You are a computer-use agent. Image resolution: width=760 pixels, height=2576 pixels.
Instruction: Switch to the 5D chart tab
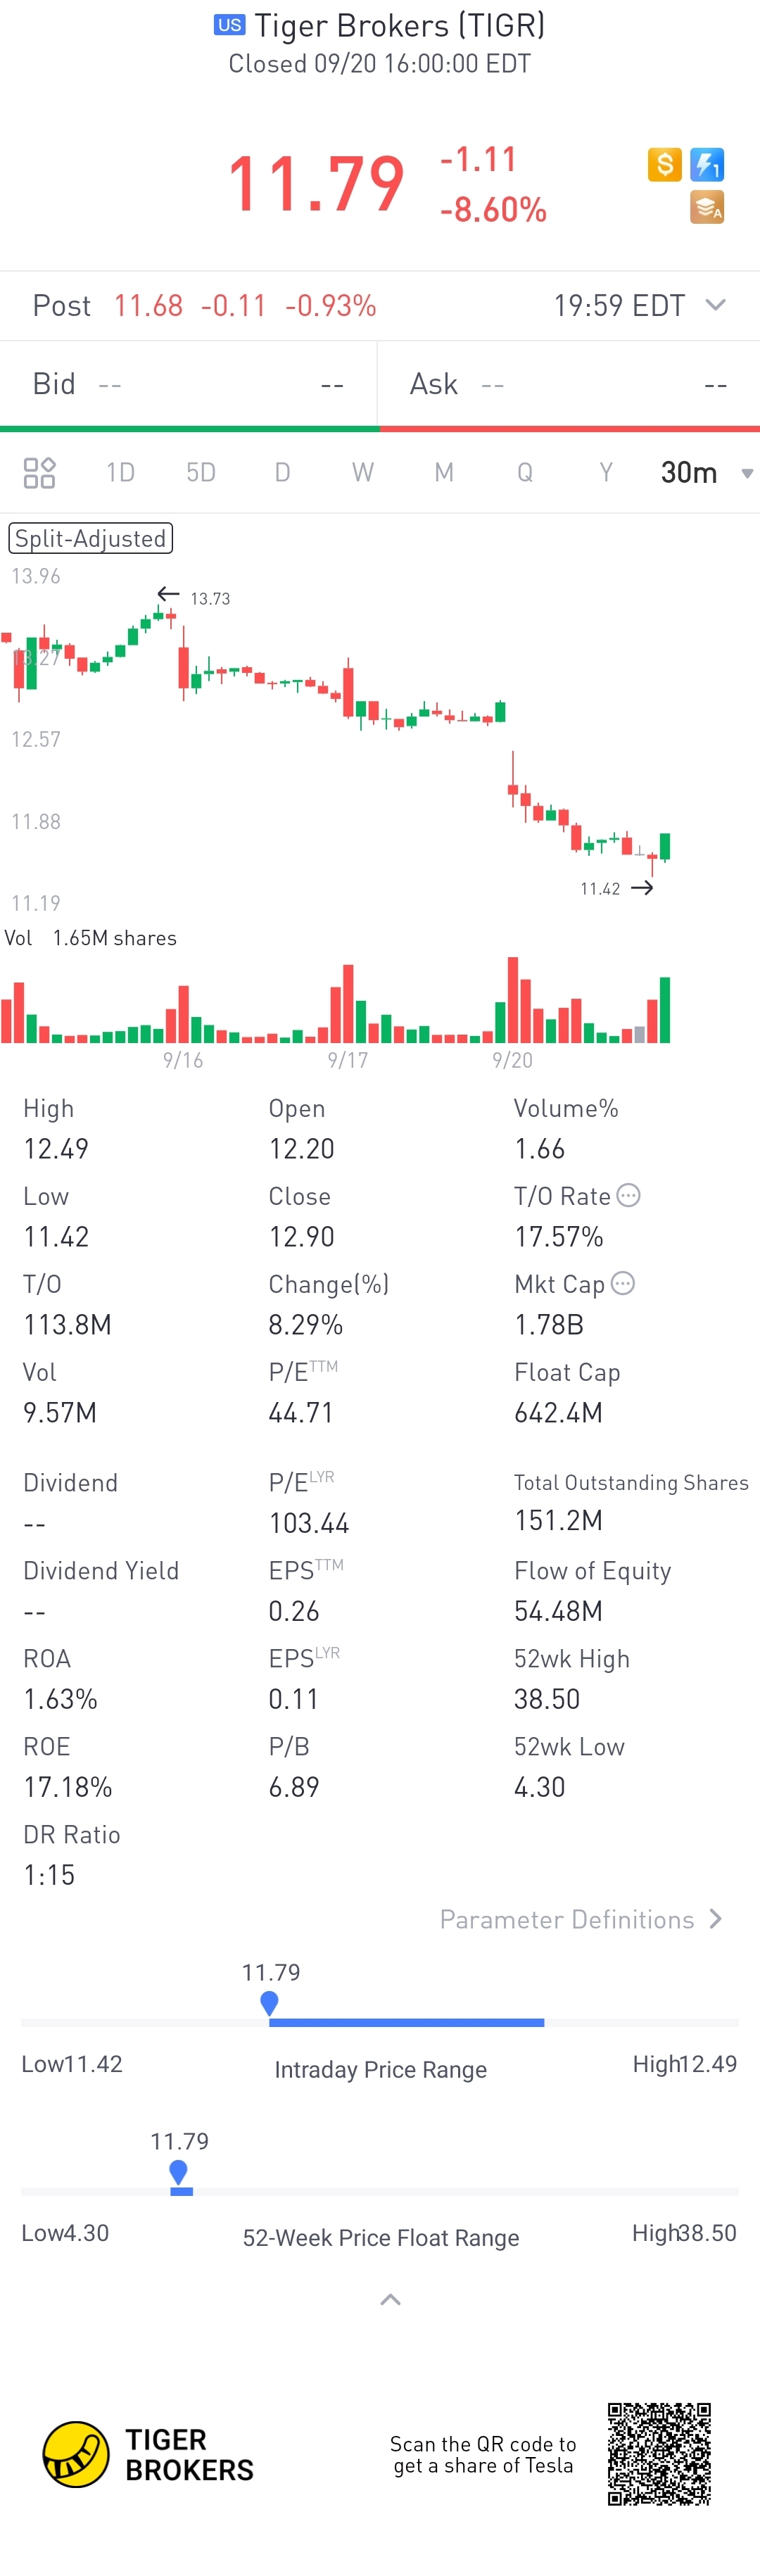(x=201, y=472)
